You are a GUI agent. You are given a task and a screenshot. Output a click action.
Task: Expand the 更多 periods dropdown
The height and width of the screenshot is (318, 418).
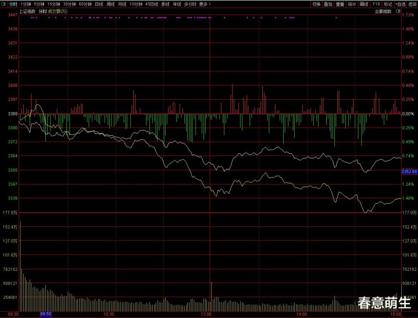point(205,4)
